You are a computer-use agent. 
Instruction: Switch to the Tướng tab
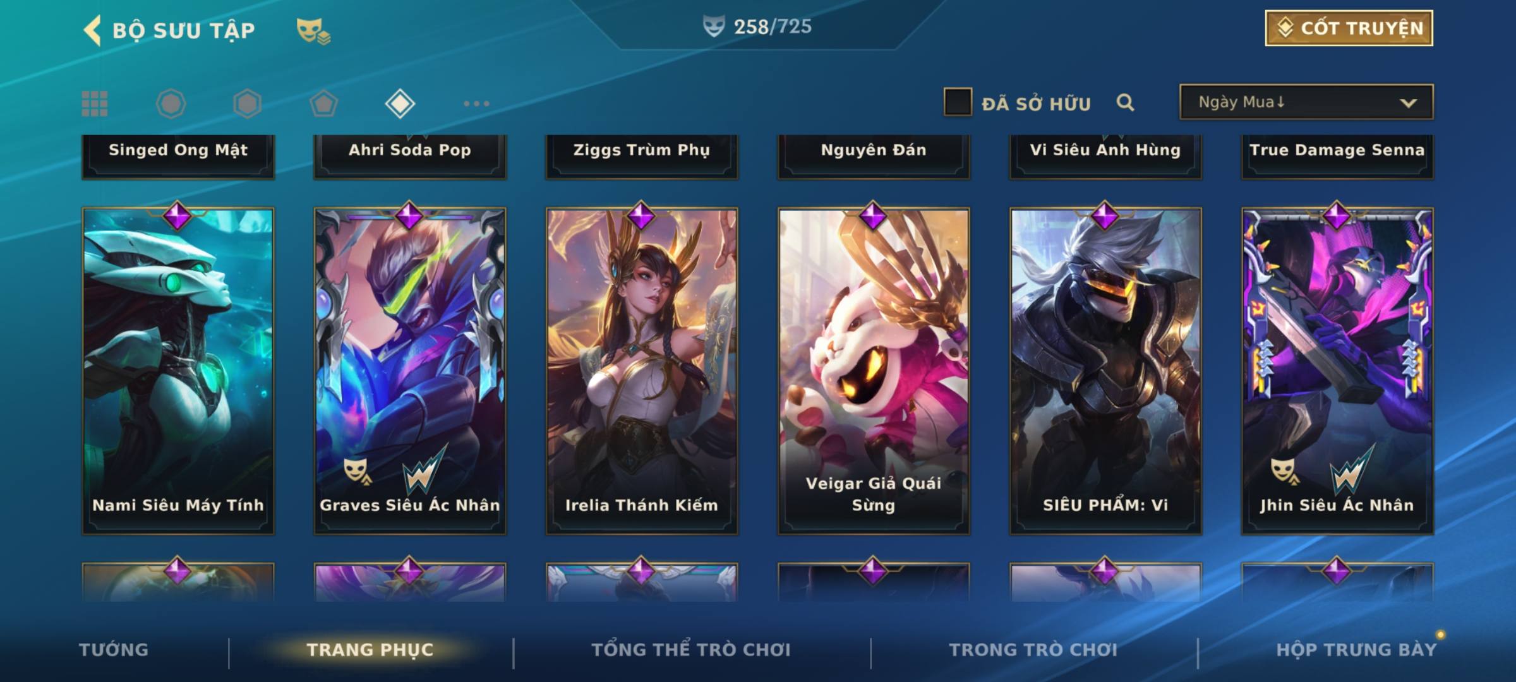point(114,650)
